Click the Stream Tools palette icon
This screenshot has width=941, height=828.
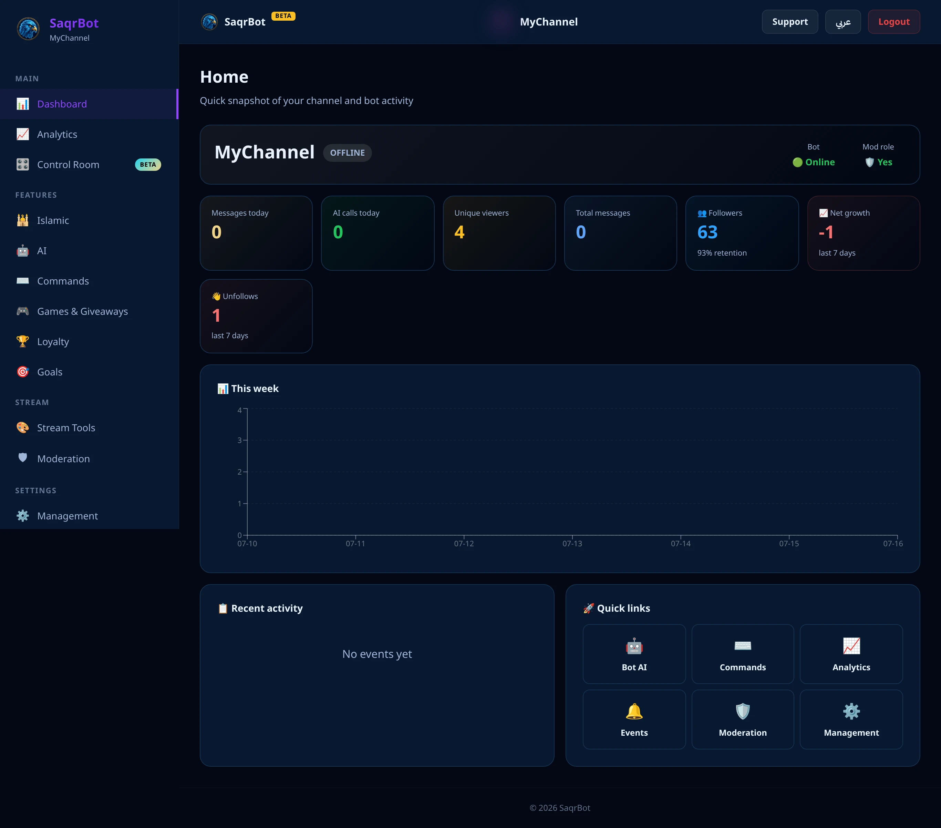coord(22,427)
